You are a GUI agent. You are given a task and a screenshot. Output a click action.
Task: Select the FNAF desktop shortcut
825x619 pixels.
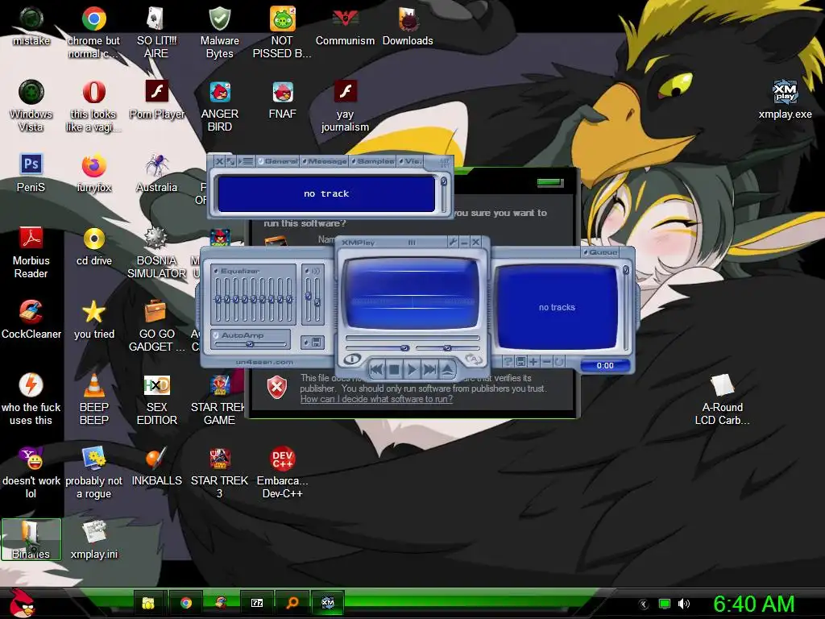pos(283,99)
